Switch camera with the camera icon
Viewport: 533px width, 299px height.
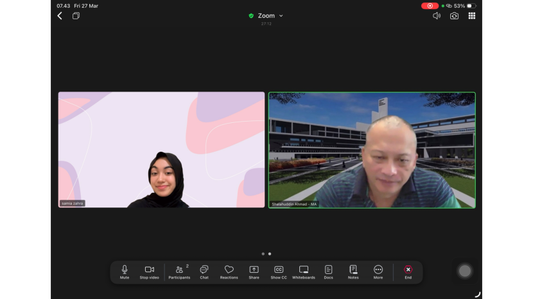pos(454,16)
